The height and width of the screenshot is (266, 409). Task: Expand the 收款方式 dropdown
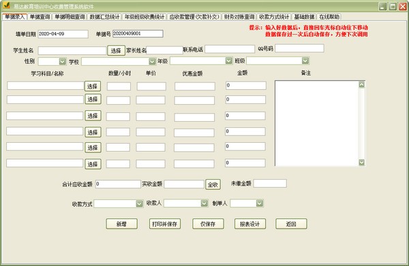pos(139,203)
